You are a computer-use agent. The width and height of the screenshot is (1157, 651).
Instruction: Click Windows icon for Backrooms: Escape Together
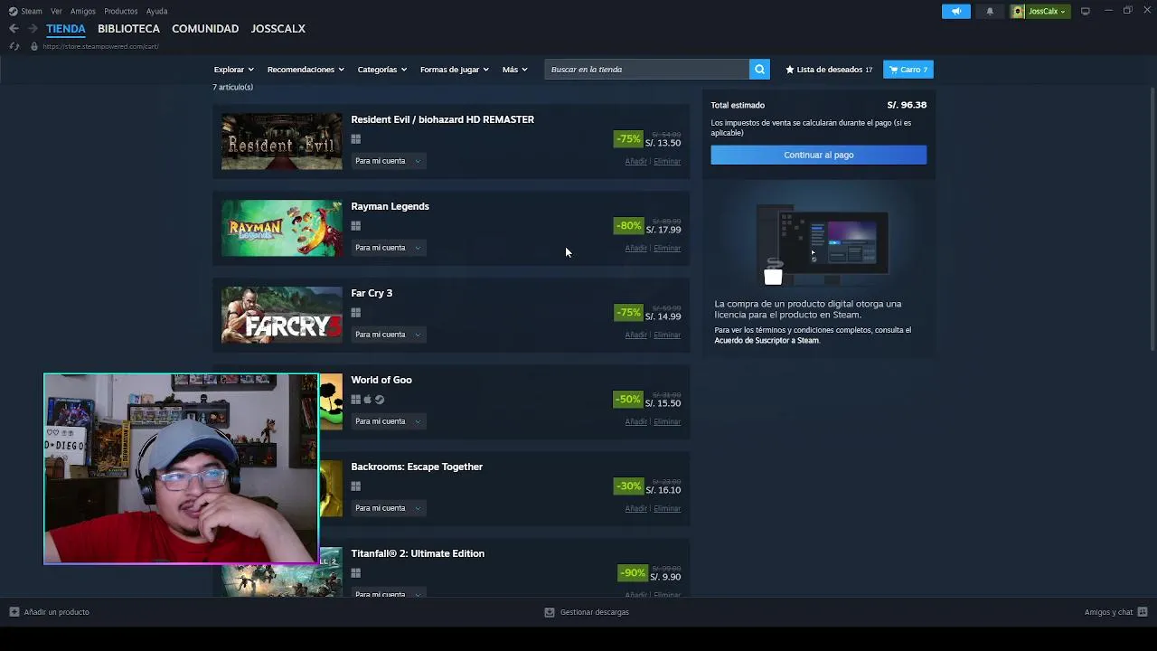pyautogui.click(x=356, y=486)
